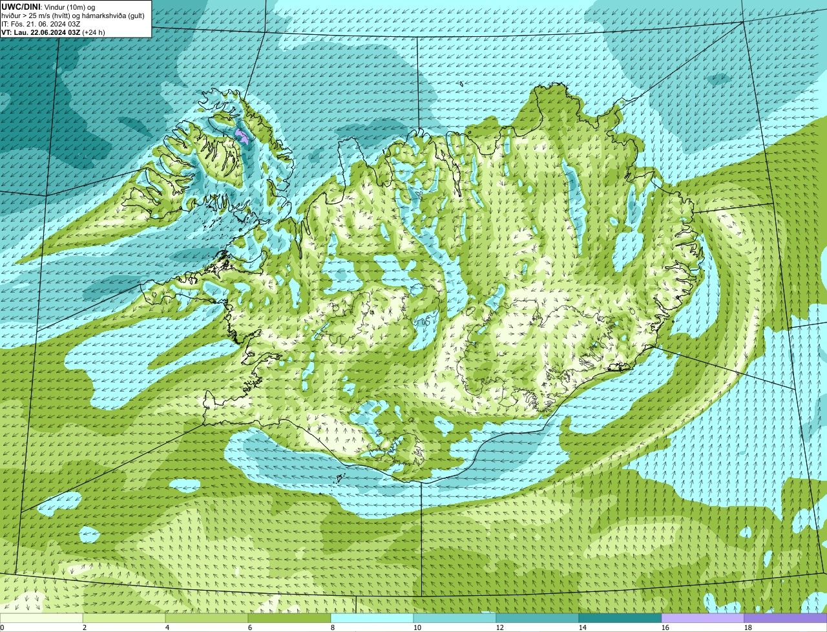Click the legend scale label "10"
827x632 pixels.
coord(417,627)
